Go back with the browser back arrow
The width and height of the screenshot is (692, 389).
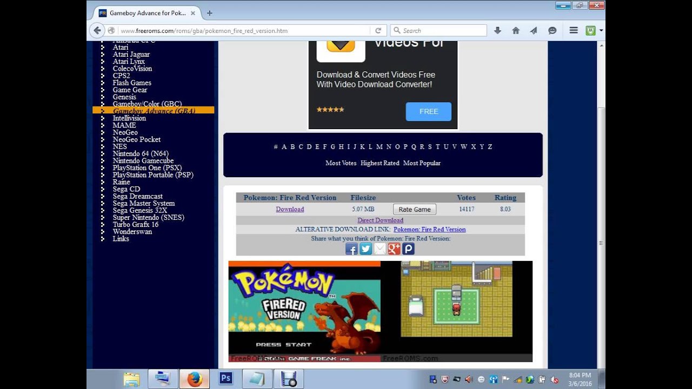(97, 31)
